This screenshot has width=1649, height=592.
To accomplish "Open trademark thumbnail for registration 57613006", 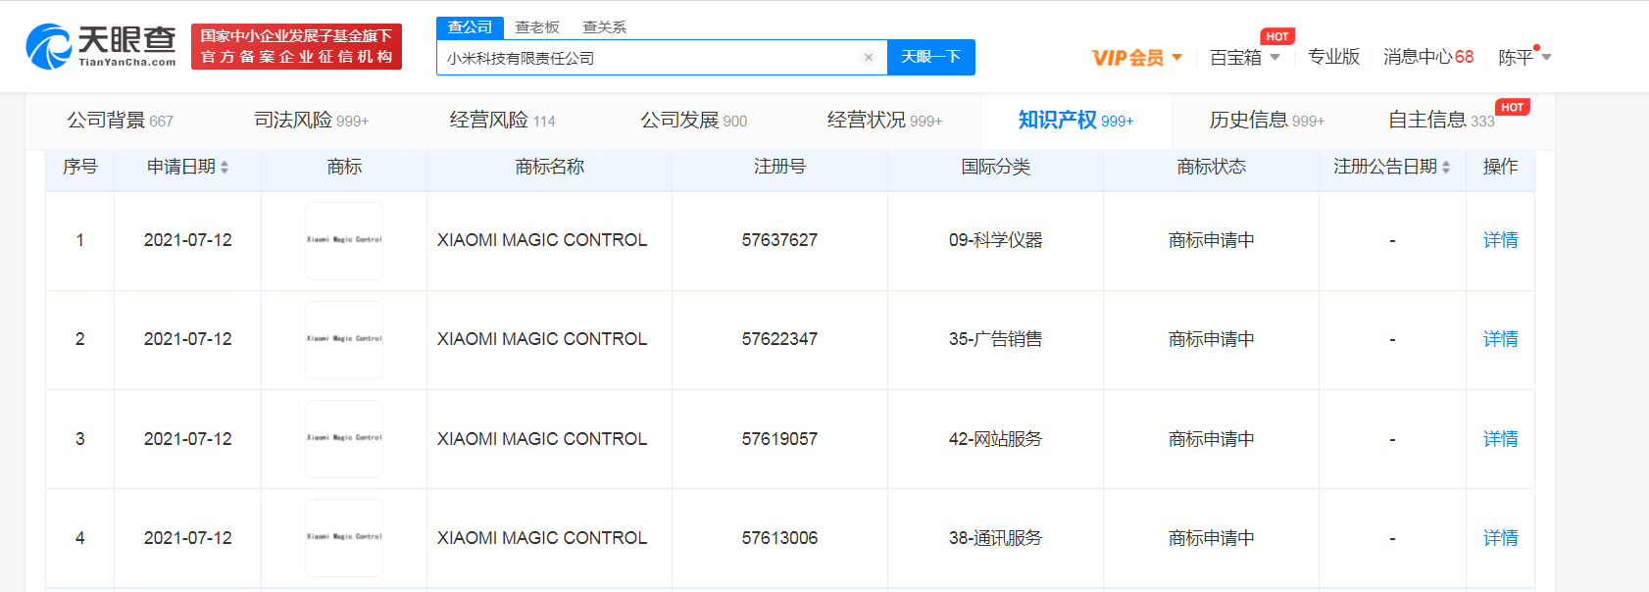I will tap(344, 537).
